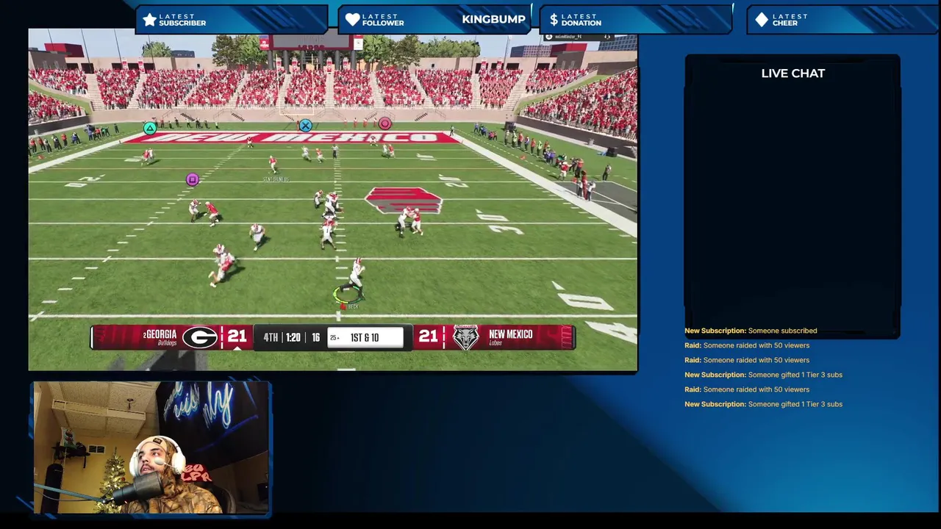Click the 1:20 game clock
Screen dimensions: 941x529
pos(293,337)
